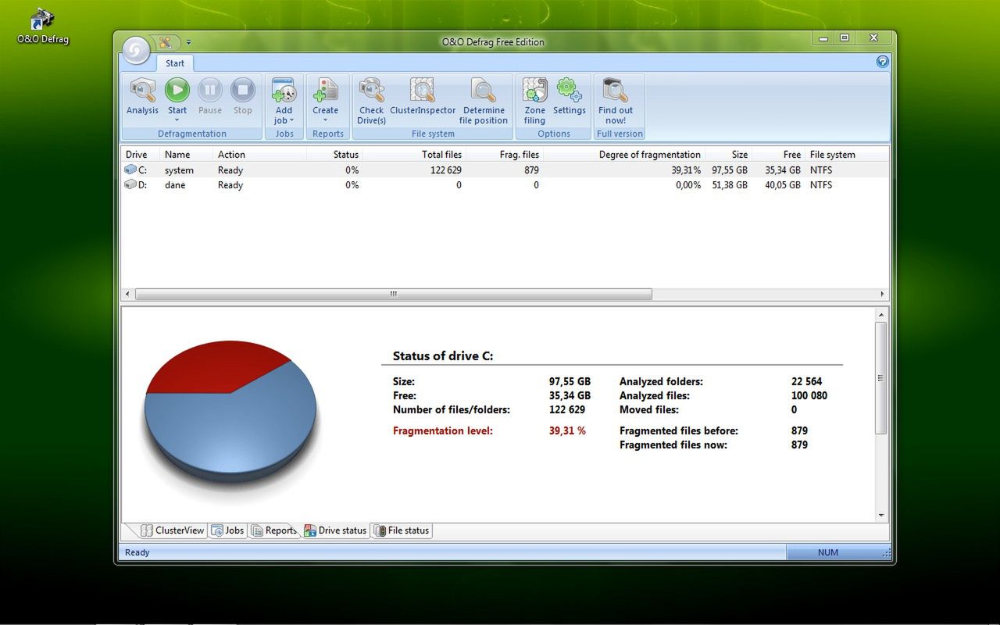The width and height of the screenshot is (1000, 625).
Task: Expand the Create dropdown arrow
Action: [x=325, y=120]
